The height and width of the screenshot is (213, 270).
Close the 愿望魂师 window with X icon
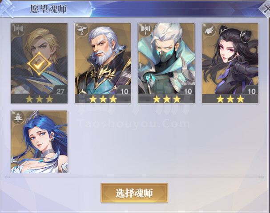click(266, 9)
